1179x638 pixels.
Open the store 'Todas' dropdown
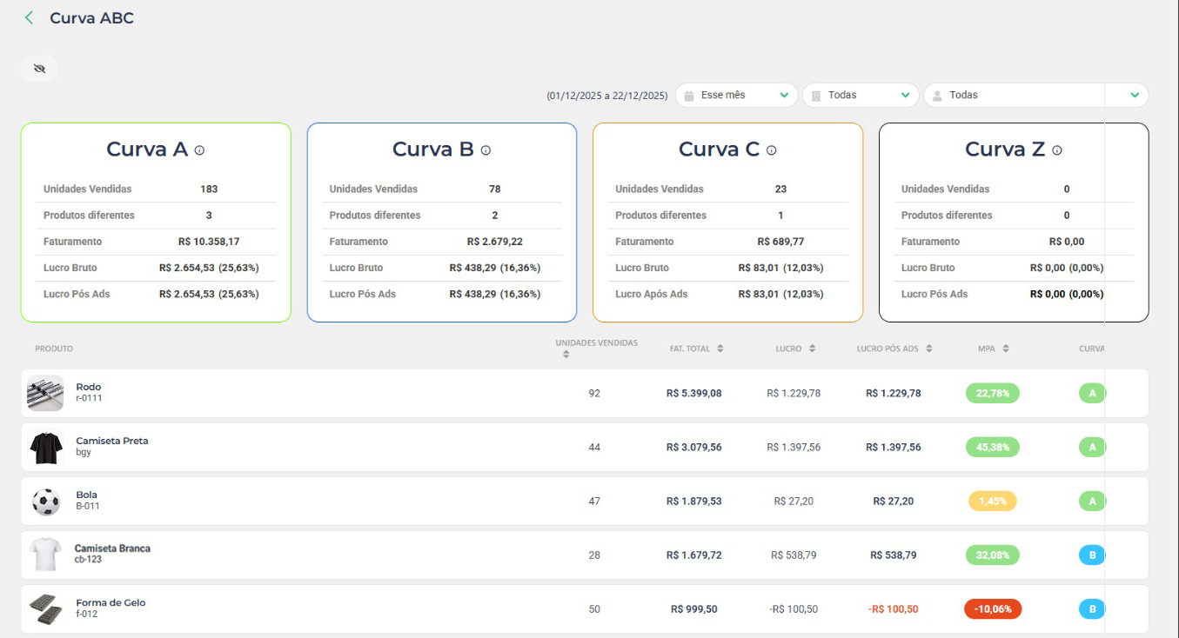861,95
